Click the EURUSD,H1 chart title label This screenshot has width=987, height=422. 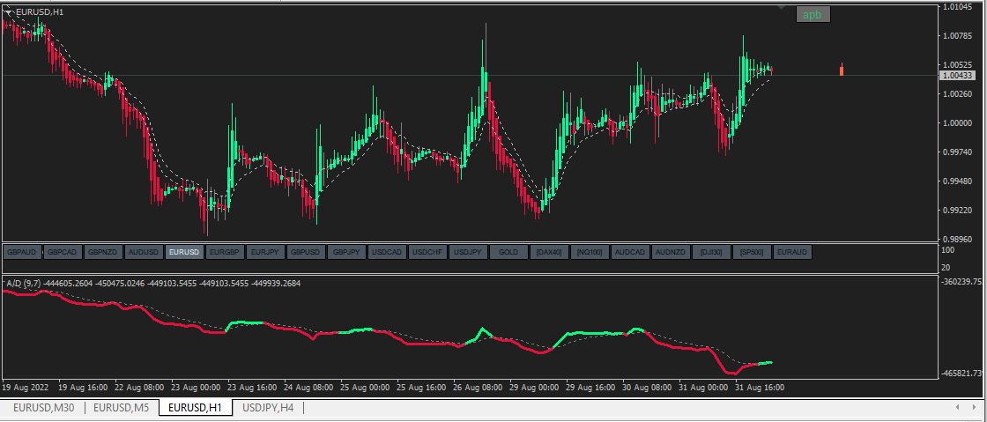click(x=40, y=12)
